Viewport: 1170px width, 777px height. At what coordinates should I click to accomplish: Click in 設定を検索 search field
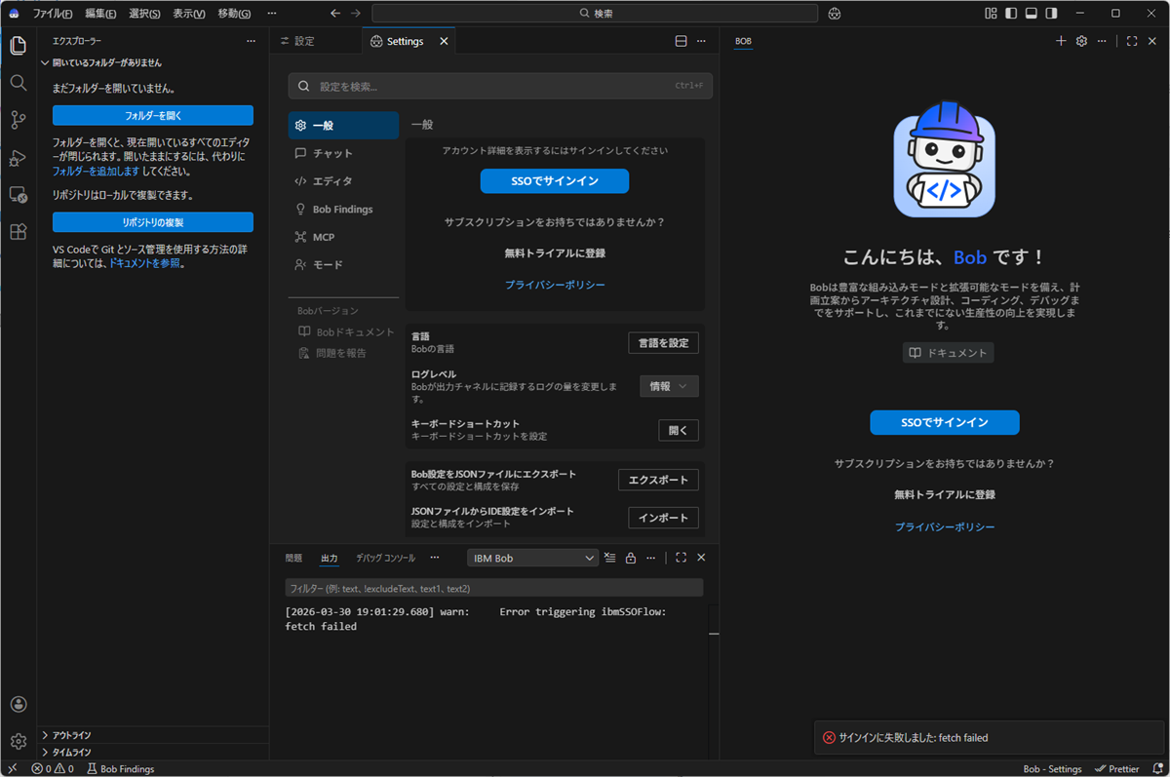click(x=500, y=86)
